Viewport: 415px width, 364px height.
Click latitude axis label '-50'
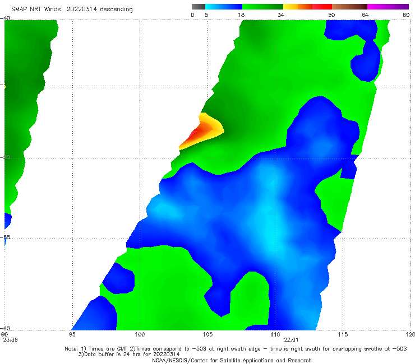tap(6, 157)
